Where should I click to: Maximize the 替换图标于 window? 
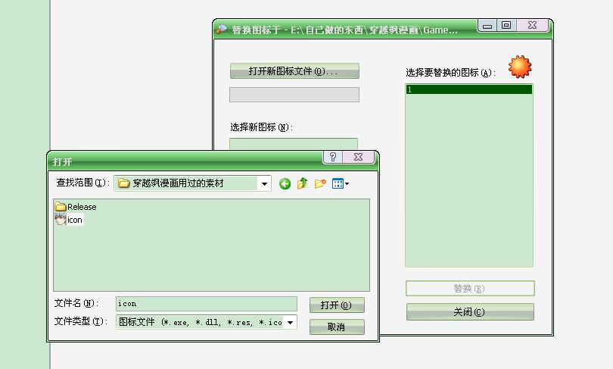tap(506, 26)
